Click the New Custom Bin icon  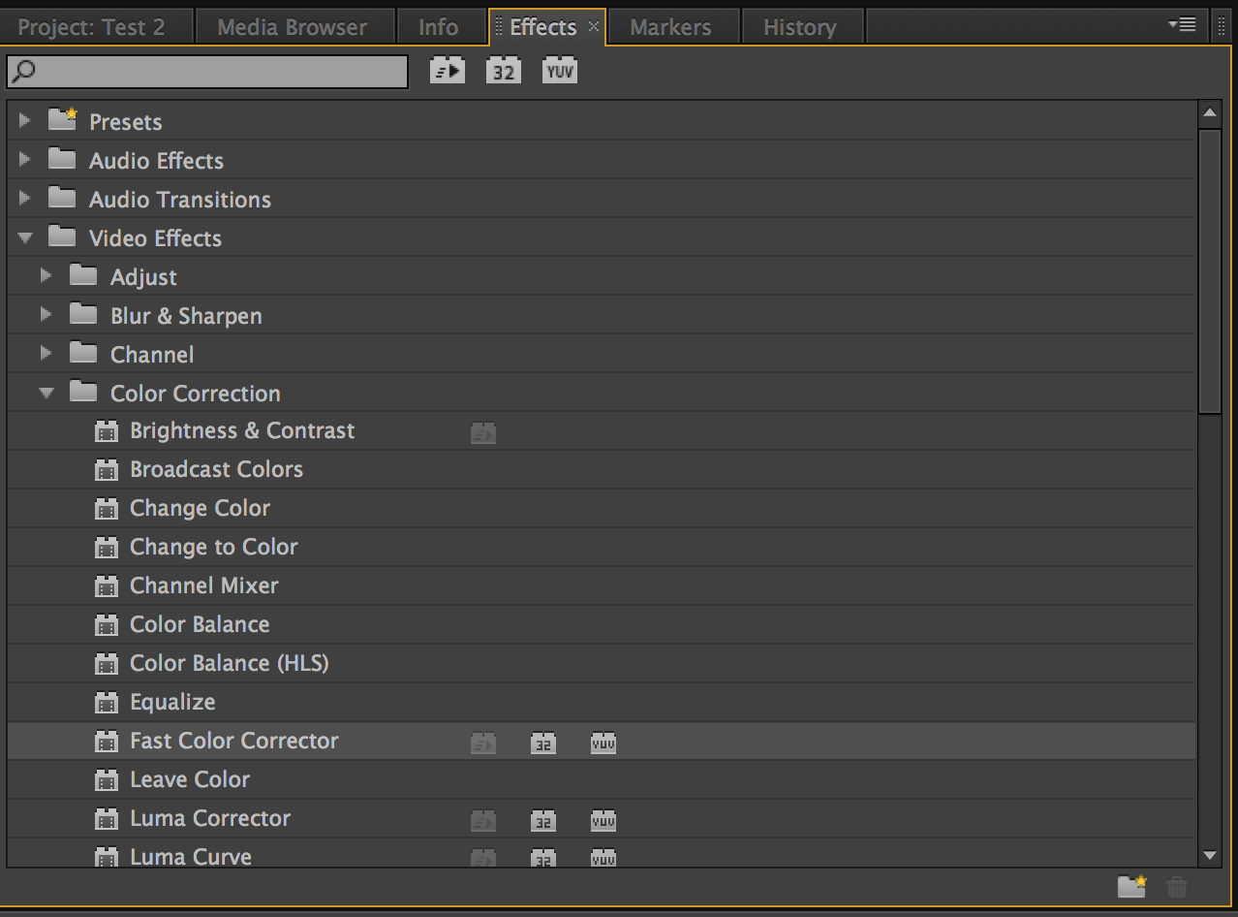click(x=1130, y=886)
